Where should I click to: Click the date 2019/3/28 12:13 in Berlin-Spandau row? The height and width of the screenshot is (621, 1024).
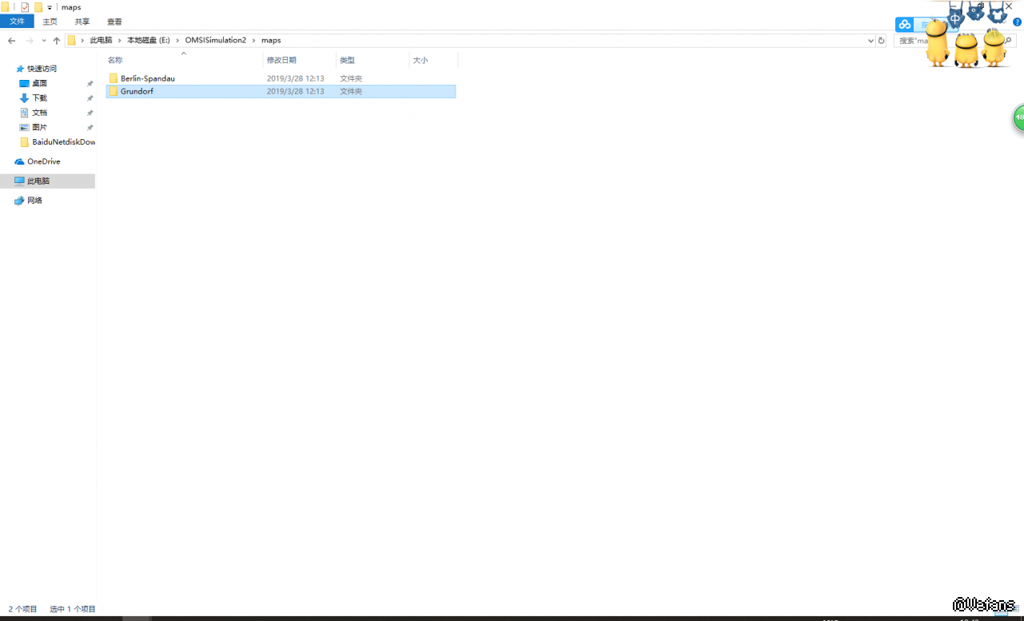296,78
